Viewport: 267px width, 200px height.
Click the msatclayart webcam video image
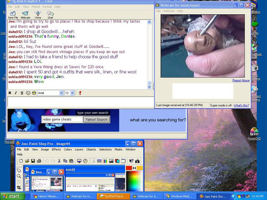203,46
